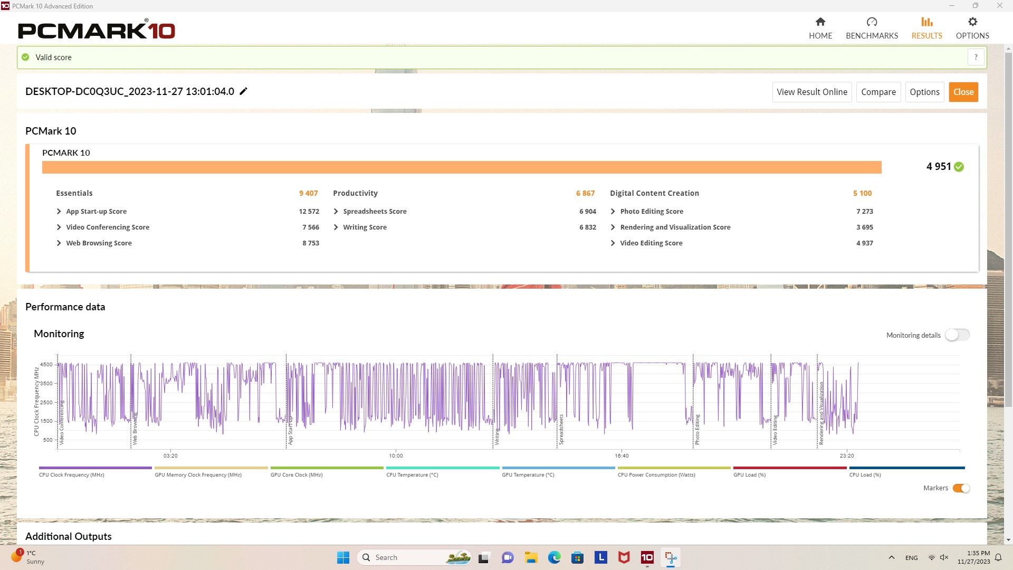Expand the Spreadsheets Score details
Image resolution: width=1013 pixels, height=570 pixels.
click(x=336, y=212)
